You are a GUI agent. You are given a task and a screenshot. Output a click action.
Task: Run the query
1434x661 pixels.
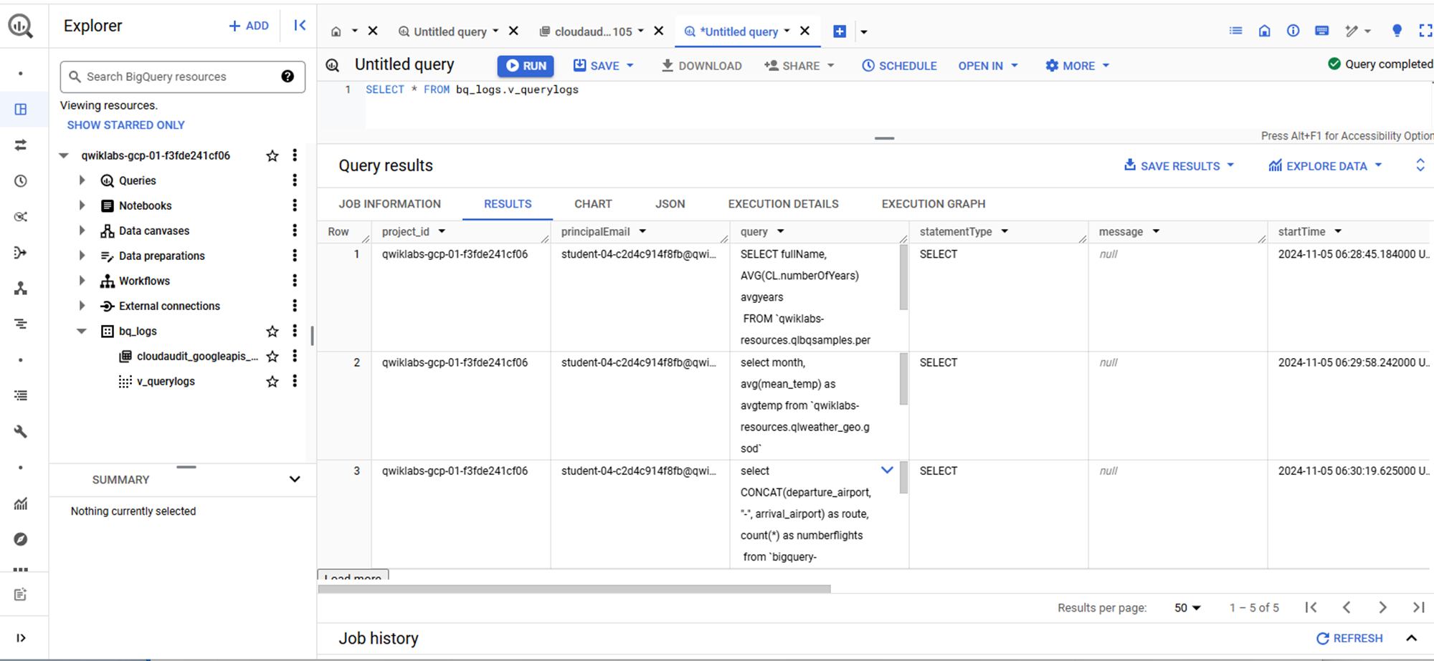point(526,65)
